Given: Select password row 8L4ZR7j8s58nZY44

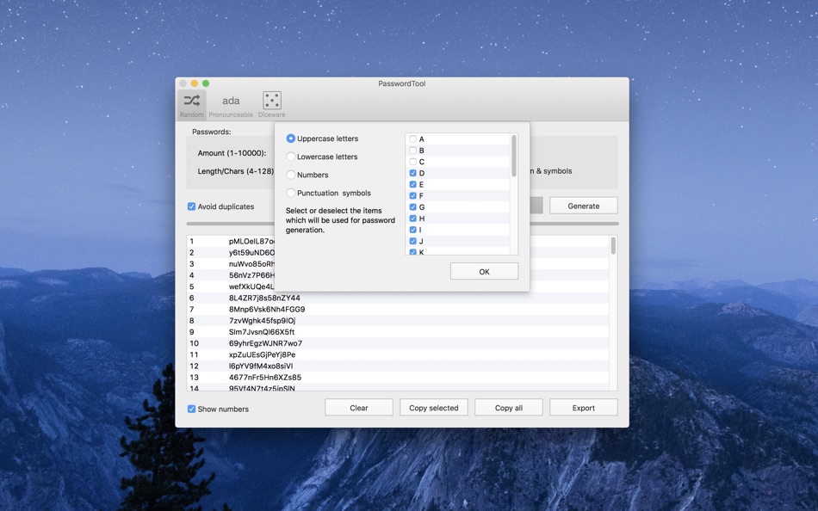Looking at the screenshot, I should click(398, 299).
